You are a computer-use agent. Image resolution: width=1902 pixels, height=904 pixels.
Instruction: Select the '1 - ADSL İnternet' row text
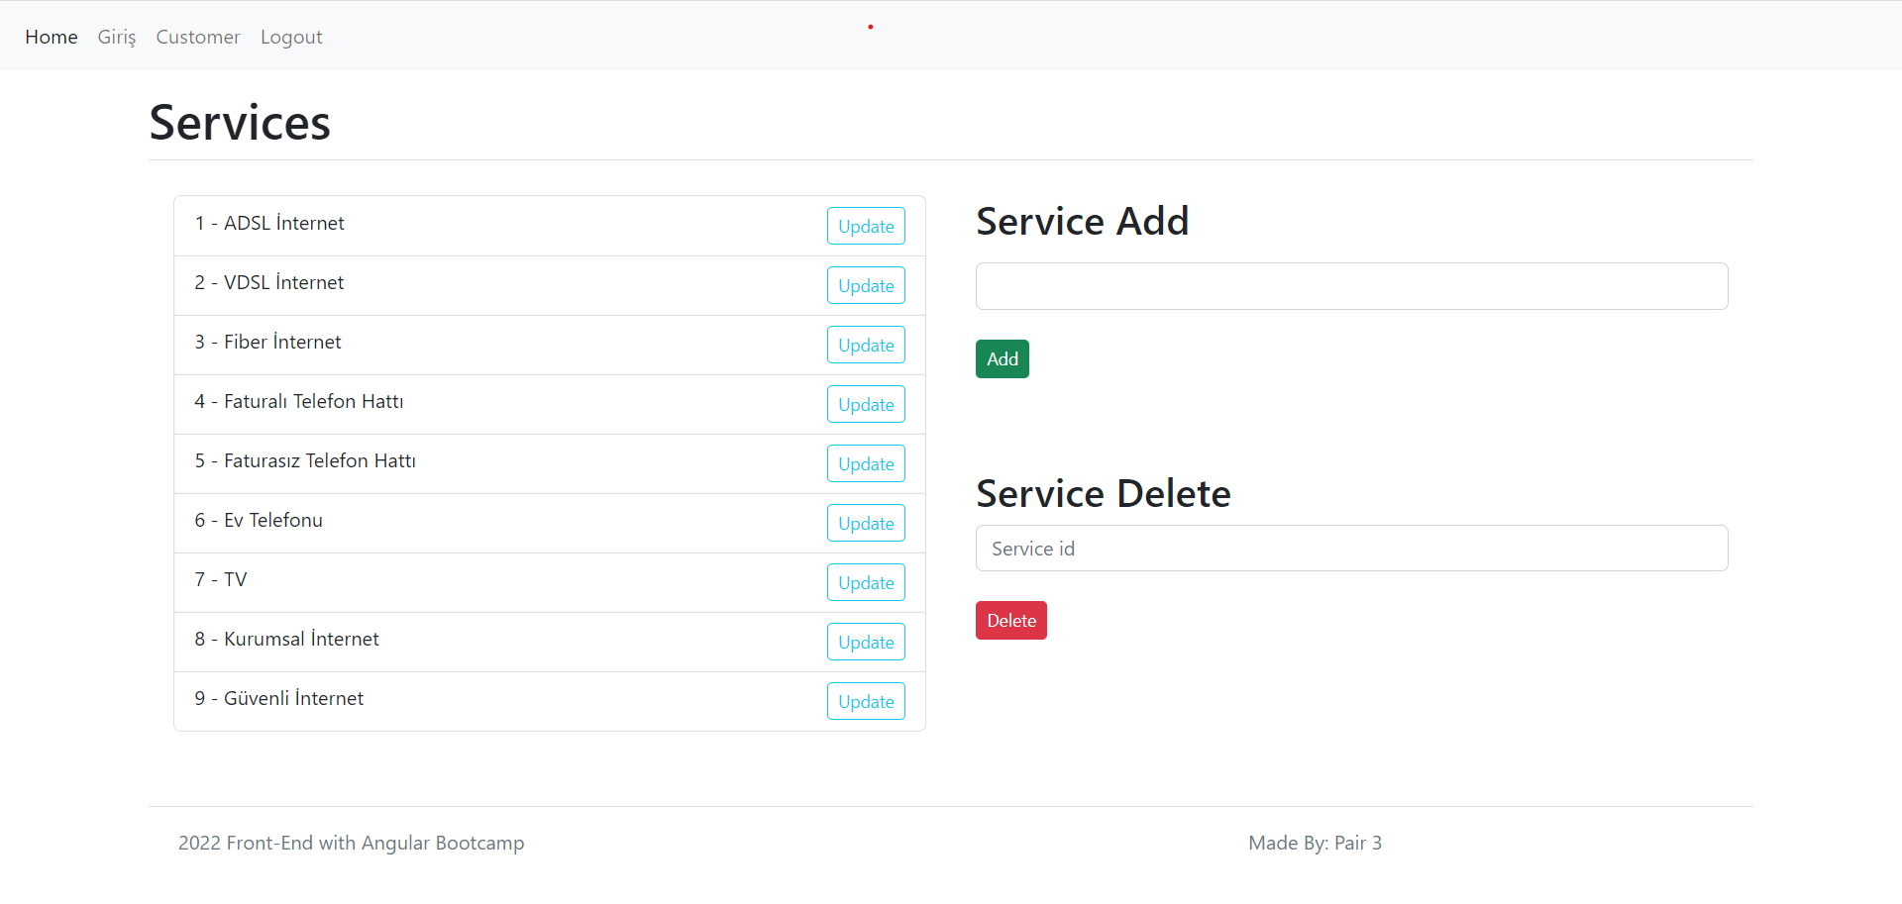[x=269, y=223]
